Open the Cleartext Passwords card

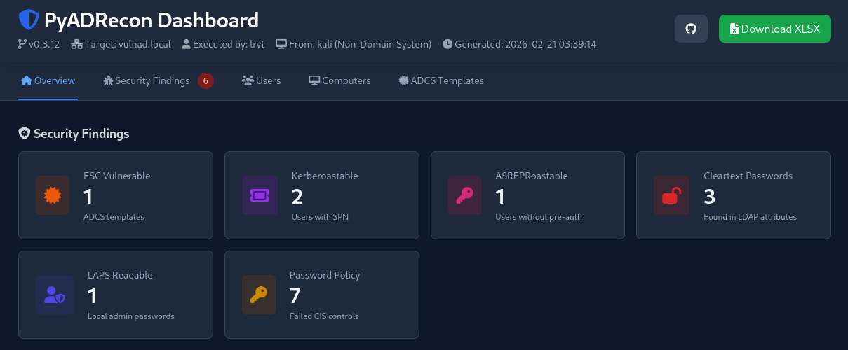[x=734, y=195]
